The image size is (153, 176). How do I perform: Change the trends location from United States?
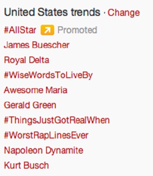coord(124,13)
